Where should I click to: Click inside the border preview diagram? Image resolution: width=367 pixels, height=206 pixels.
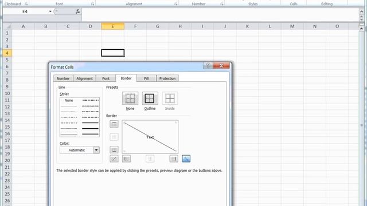coord(150,137)
